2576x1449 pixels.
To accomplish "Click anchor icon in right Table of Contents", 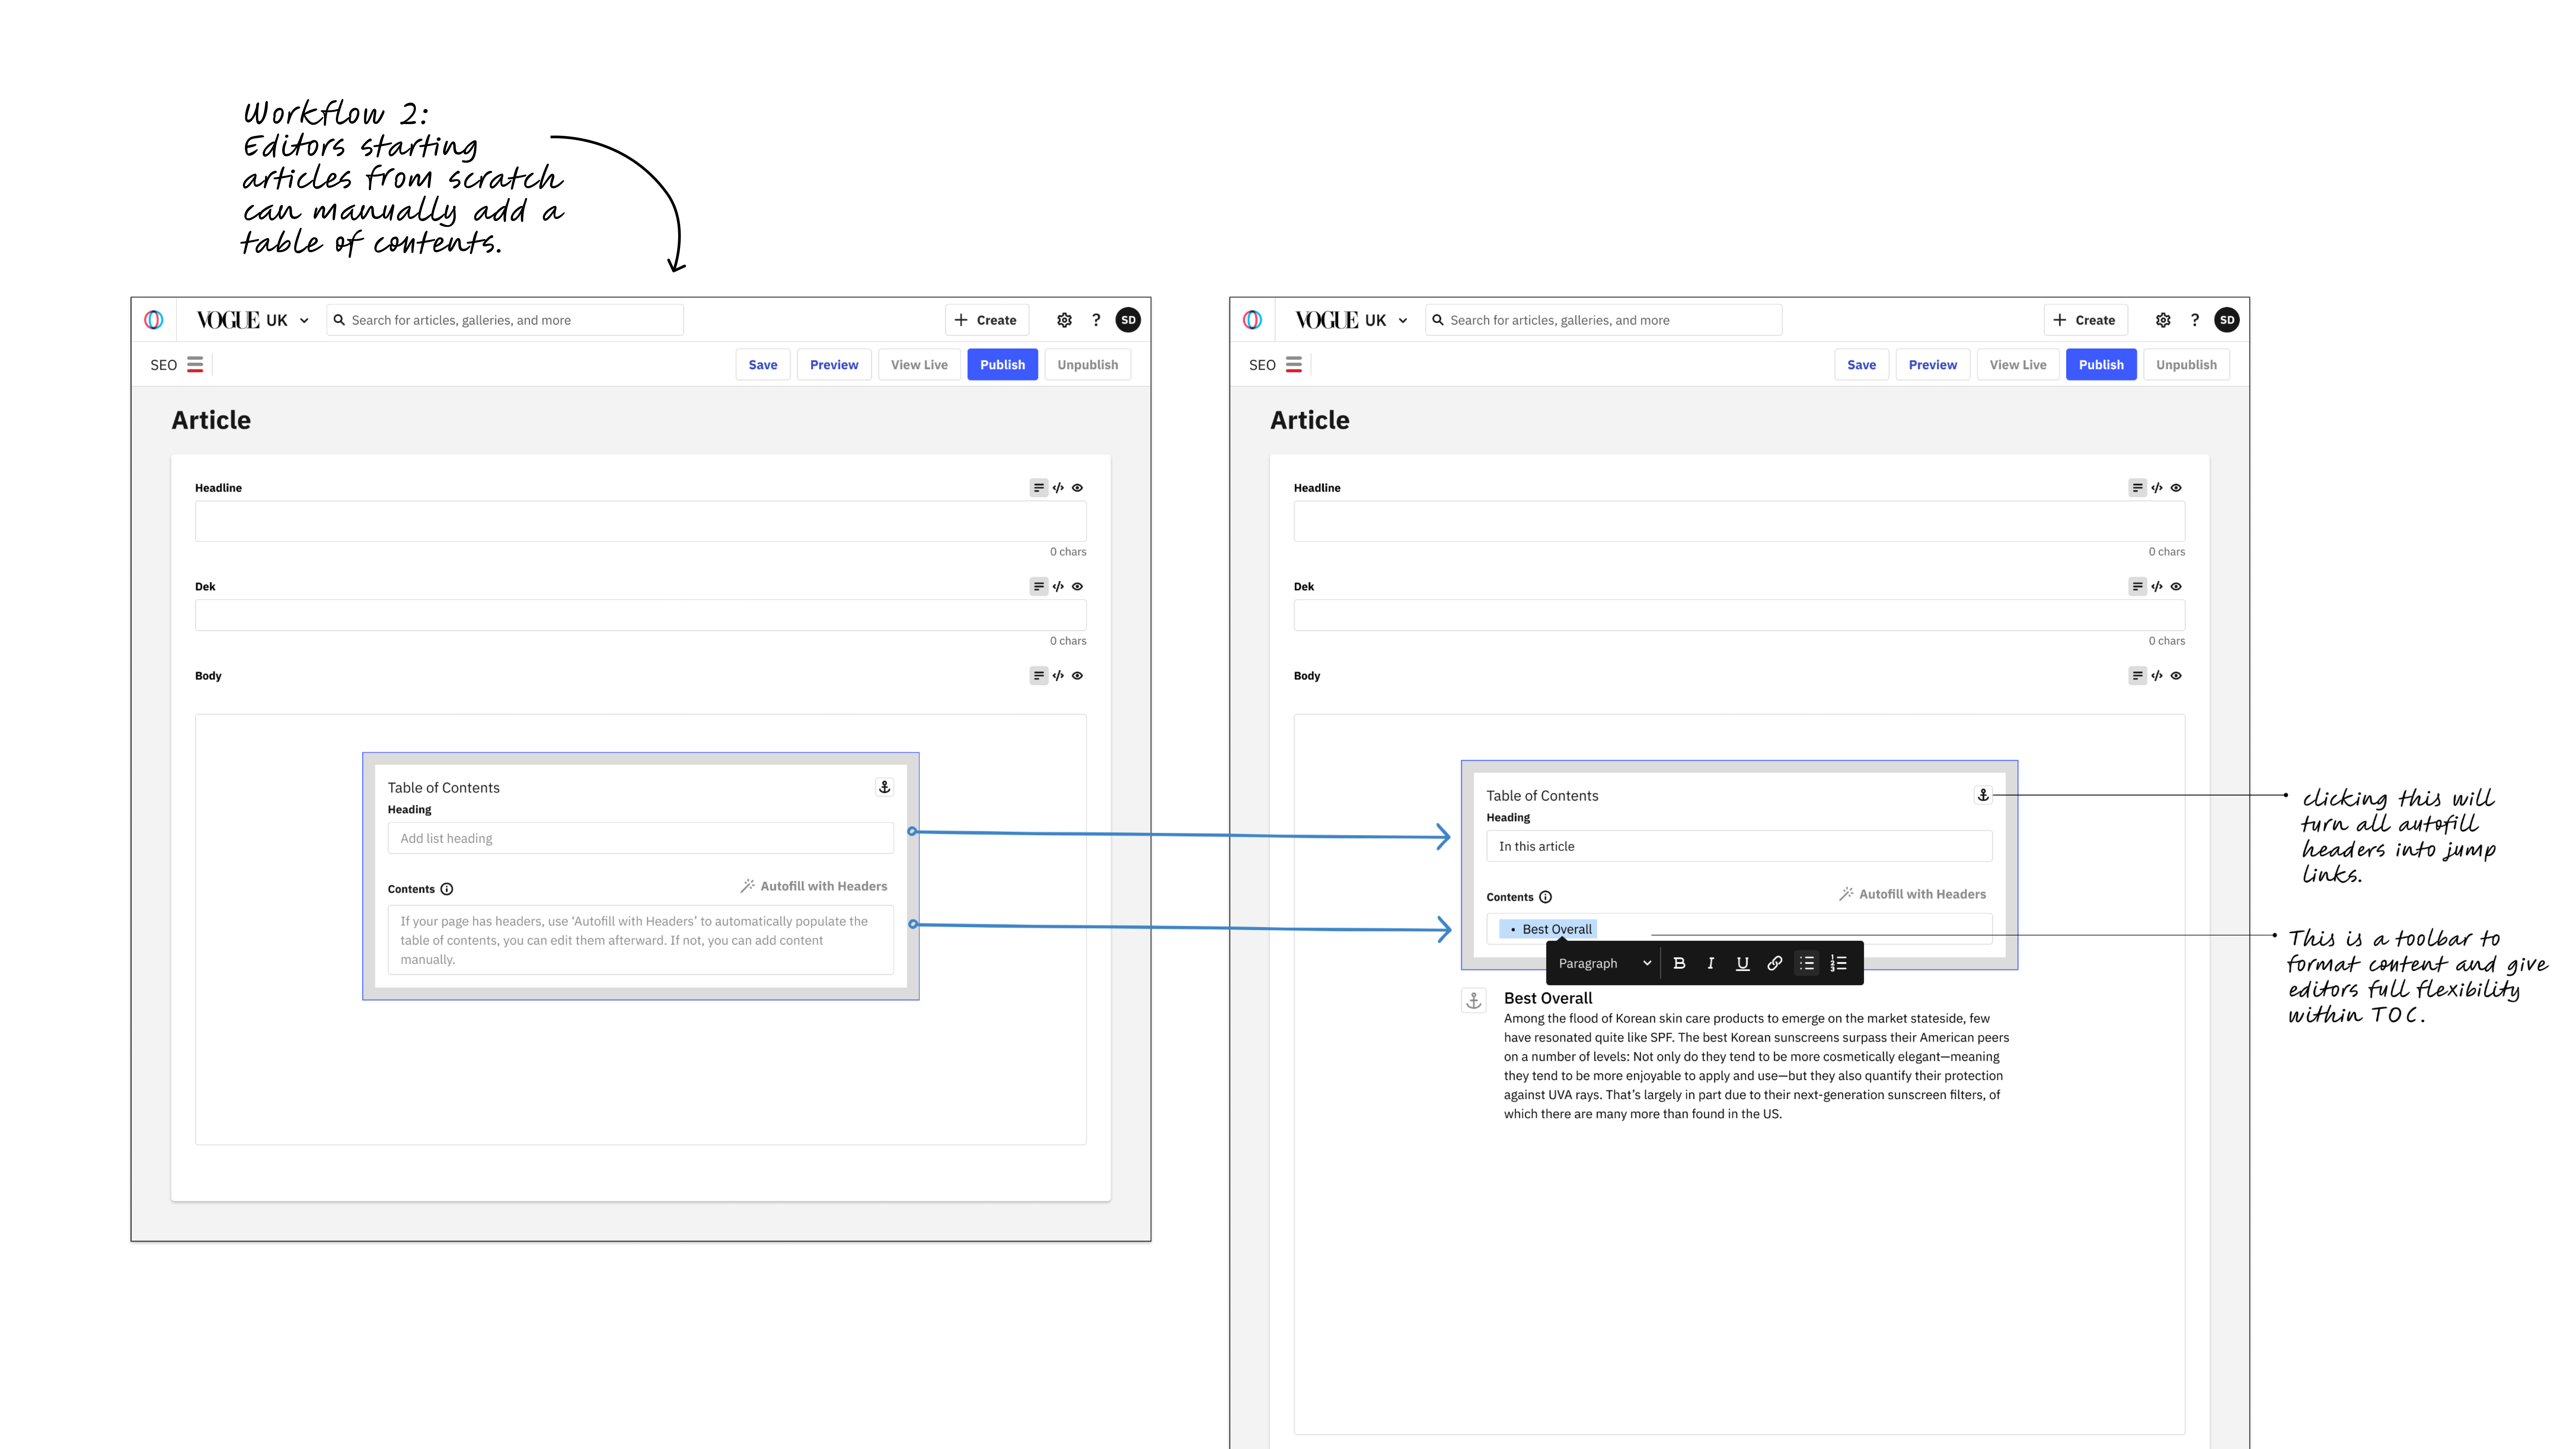I will (x=1983, y=795).
